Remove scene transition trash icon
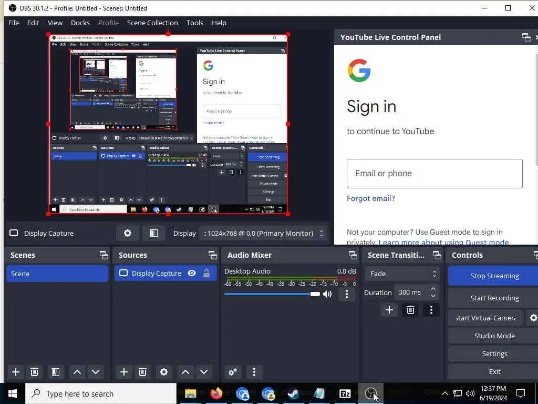Image resolution: width=538 pixels, height=404 pixels. point(410,310)
